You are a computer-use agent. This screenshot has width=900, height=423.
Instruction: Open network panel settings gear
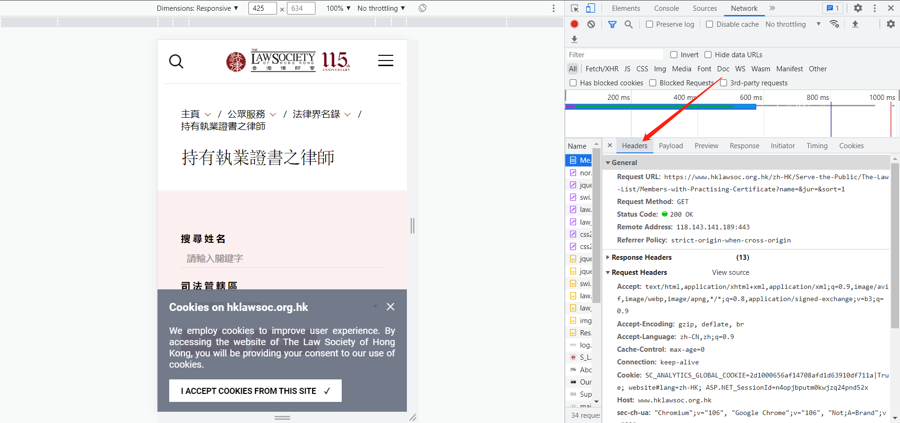coord(891,24)
